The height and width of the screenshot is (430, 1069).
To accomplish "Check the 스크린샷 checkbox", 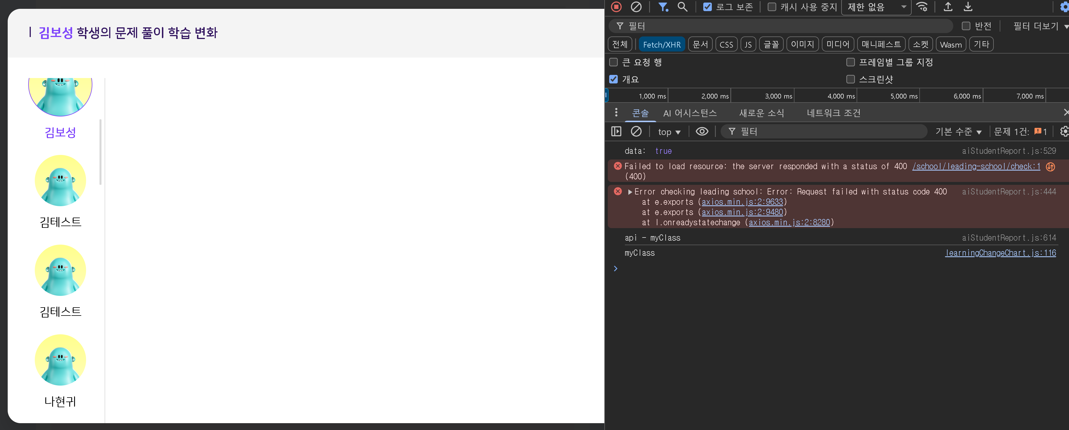I will [850, 79].
